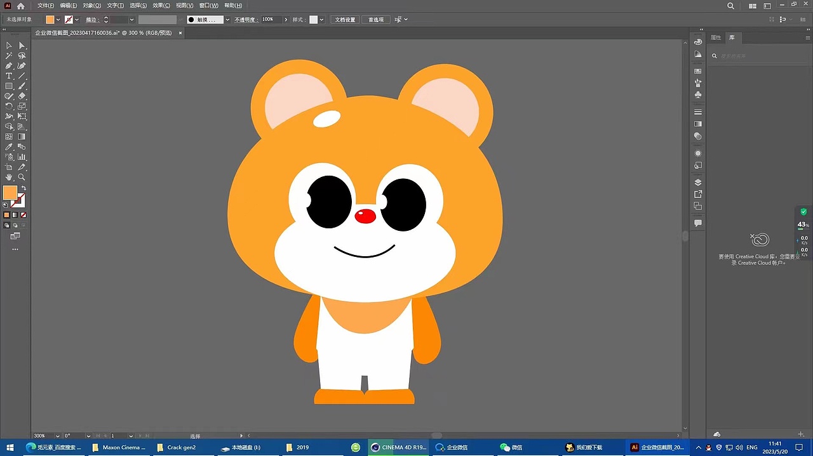Open the 文件 menu

click(43, 5)
